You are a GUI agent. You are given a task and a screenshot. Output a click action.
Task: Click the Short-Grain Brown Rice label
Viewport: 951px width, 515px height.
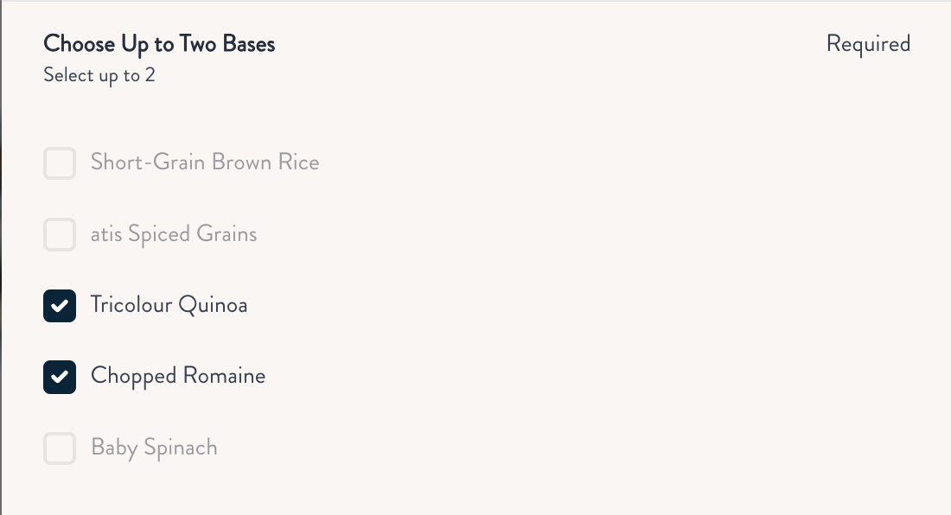click(x=205, y=162)
